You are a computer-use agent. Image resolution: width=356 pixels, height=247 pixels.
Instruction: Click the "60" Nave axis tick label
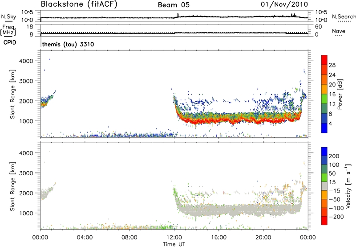tap(318, 27)
